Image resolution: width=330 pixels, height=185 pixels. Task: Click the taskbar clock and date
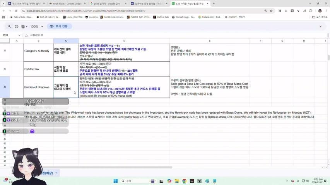coord(317,181)
